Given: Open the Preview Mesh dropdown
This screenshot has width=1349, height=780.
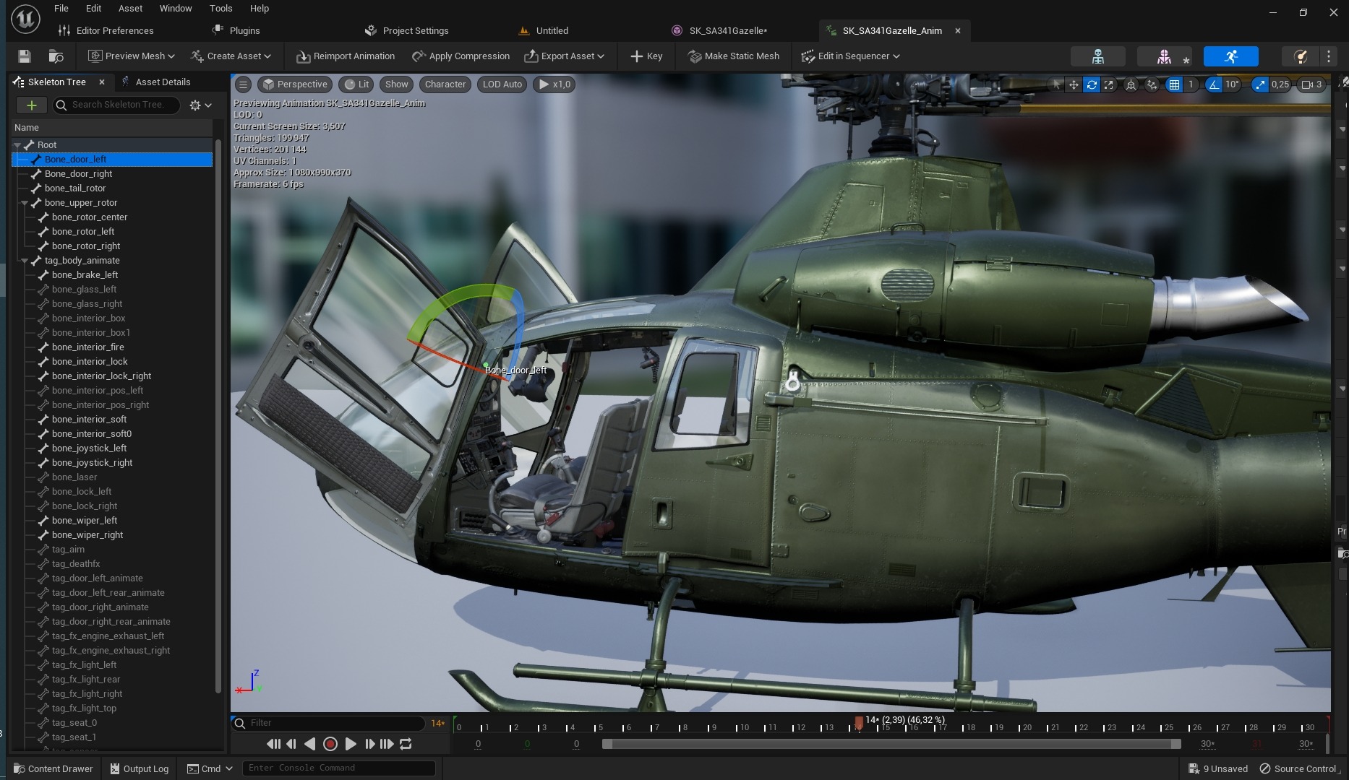Looking at the screenshot, I should click(132, 56).
